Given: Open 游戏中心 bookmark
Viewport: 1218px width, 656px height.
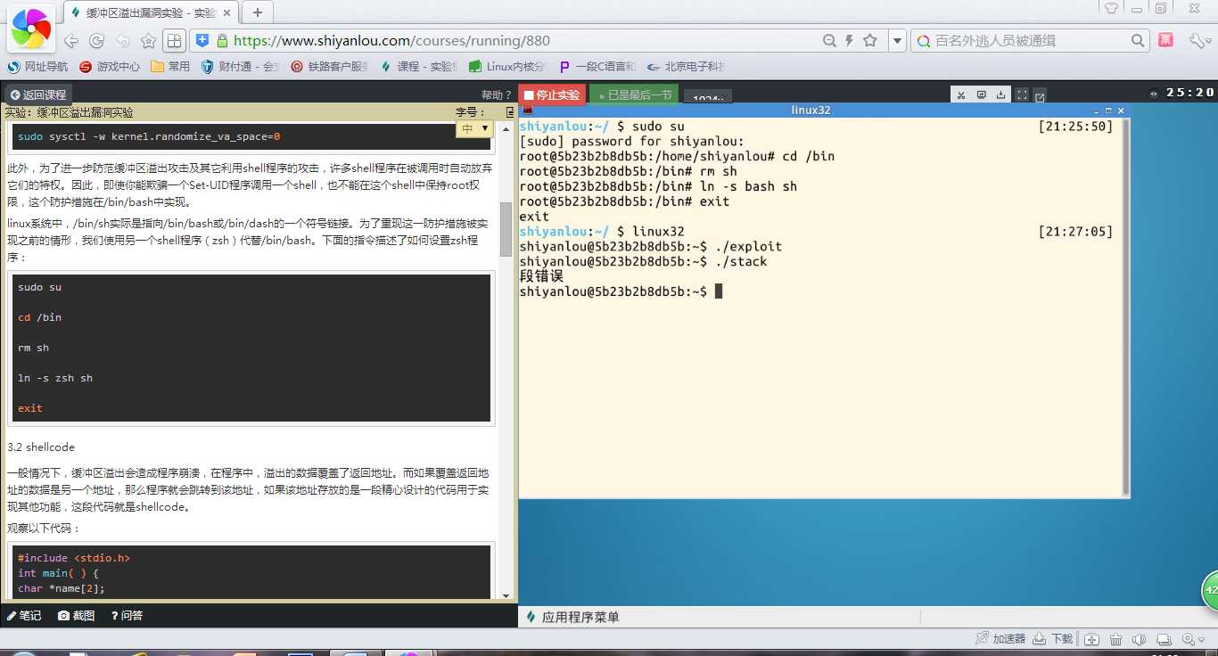Looking at the screenshot, I should (110, 66).
